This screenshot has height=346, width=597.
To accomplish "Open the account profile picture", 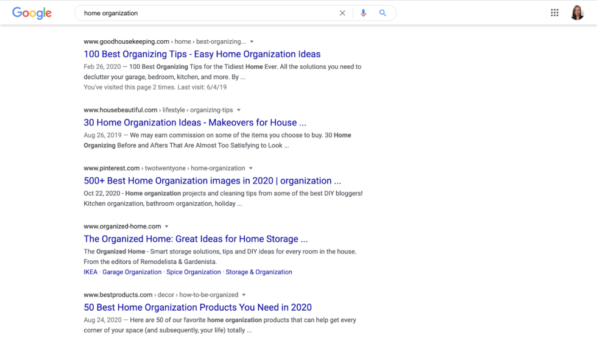I will coord(578,13).
